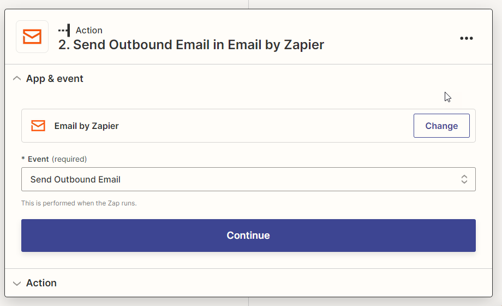Click the "App & event" section heading text
Image resolution: width=502 pixels, height=306 pixels.
click(x=55, y=79)
